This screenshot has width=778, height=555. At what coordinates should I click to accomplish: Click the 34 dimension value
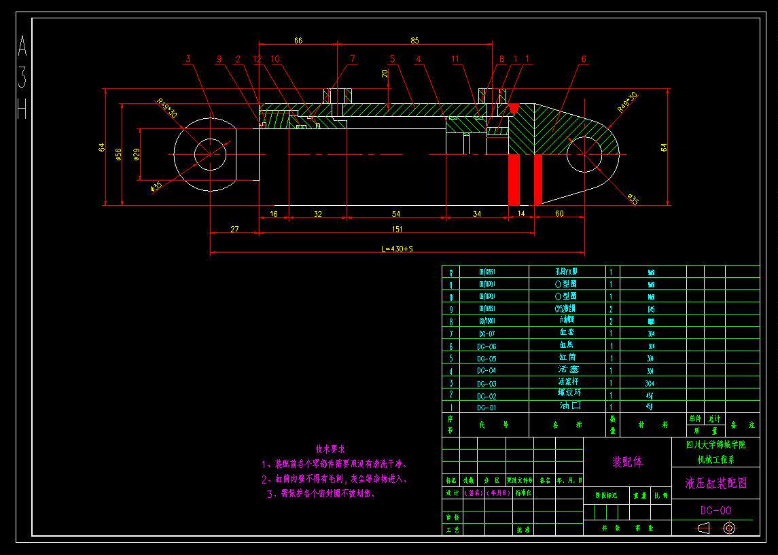tap(476, 214)
